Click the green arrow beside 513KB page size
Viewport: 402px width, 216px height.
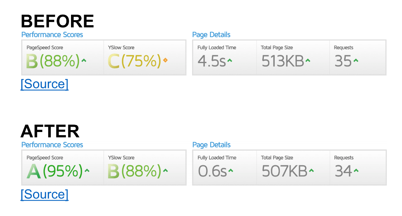coord(308,61)
